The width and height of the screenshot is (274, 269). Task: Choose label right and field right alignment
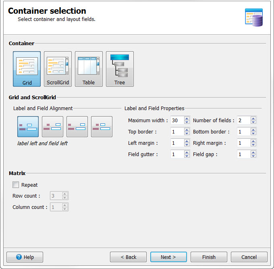(53, 127)
